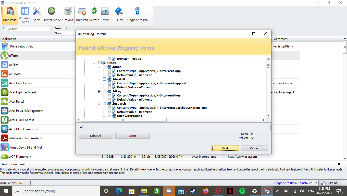The height and width of the screenshot is (196, 347).
Task: Collapse the .btkey tree node
Action: [99, 91]
